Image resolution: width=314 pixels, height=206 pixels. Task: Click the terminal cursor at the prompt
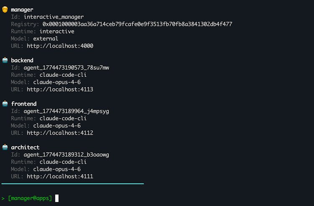[57, 198]
